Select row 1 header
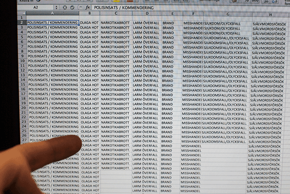The width and height of the screenshot is (290, 194). tap(22, 18)
